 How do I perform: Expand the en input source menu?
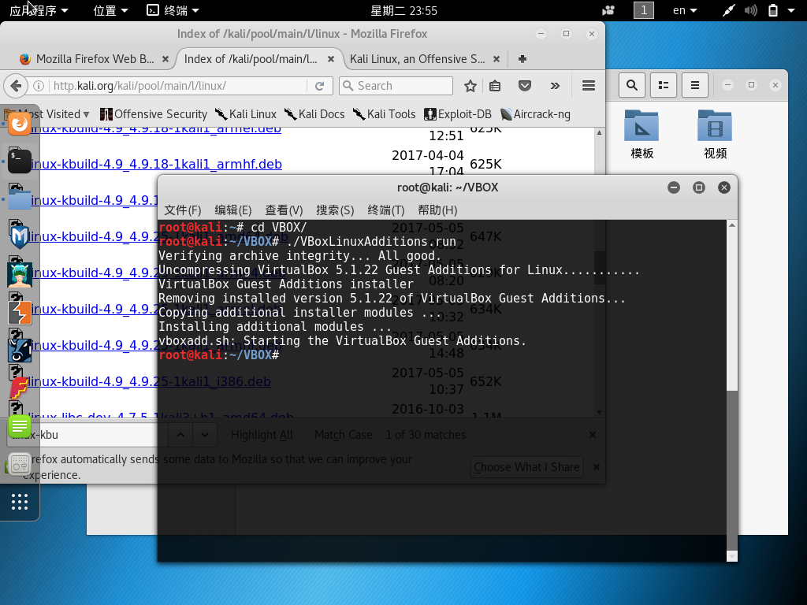coord(685,10)
